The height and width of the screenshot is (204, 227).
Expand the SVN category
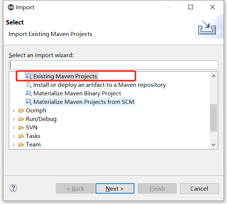[14, 128]
